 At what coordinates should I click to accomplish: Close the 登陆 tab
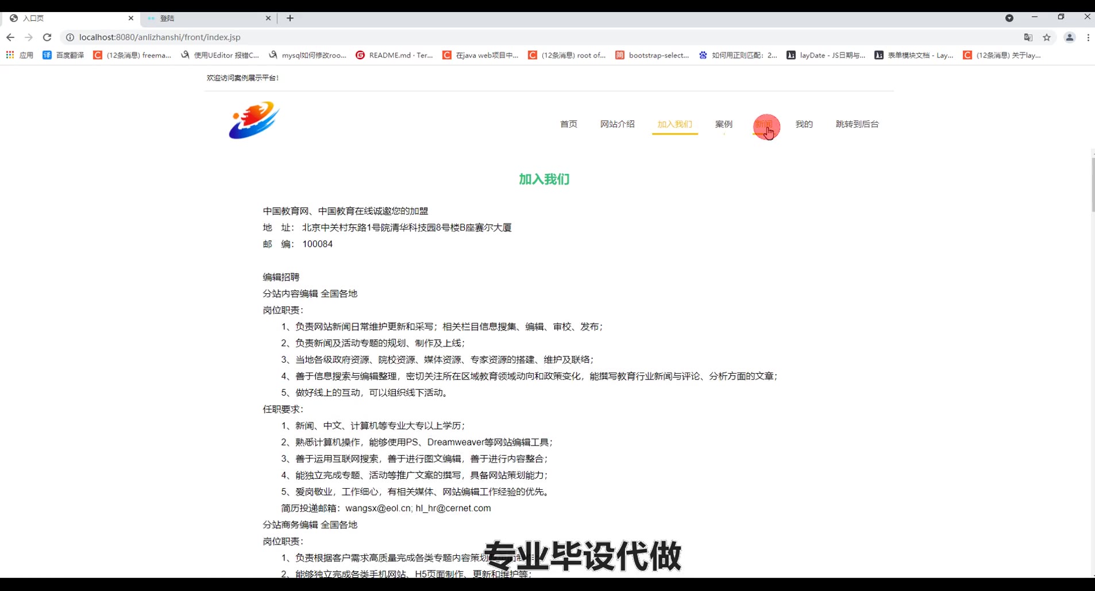click(x=268, y=18)
